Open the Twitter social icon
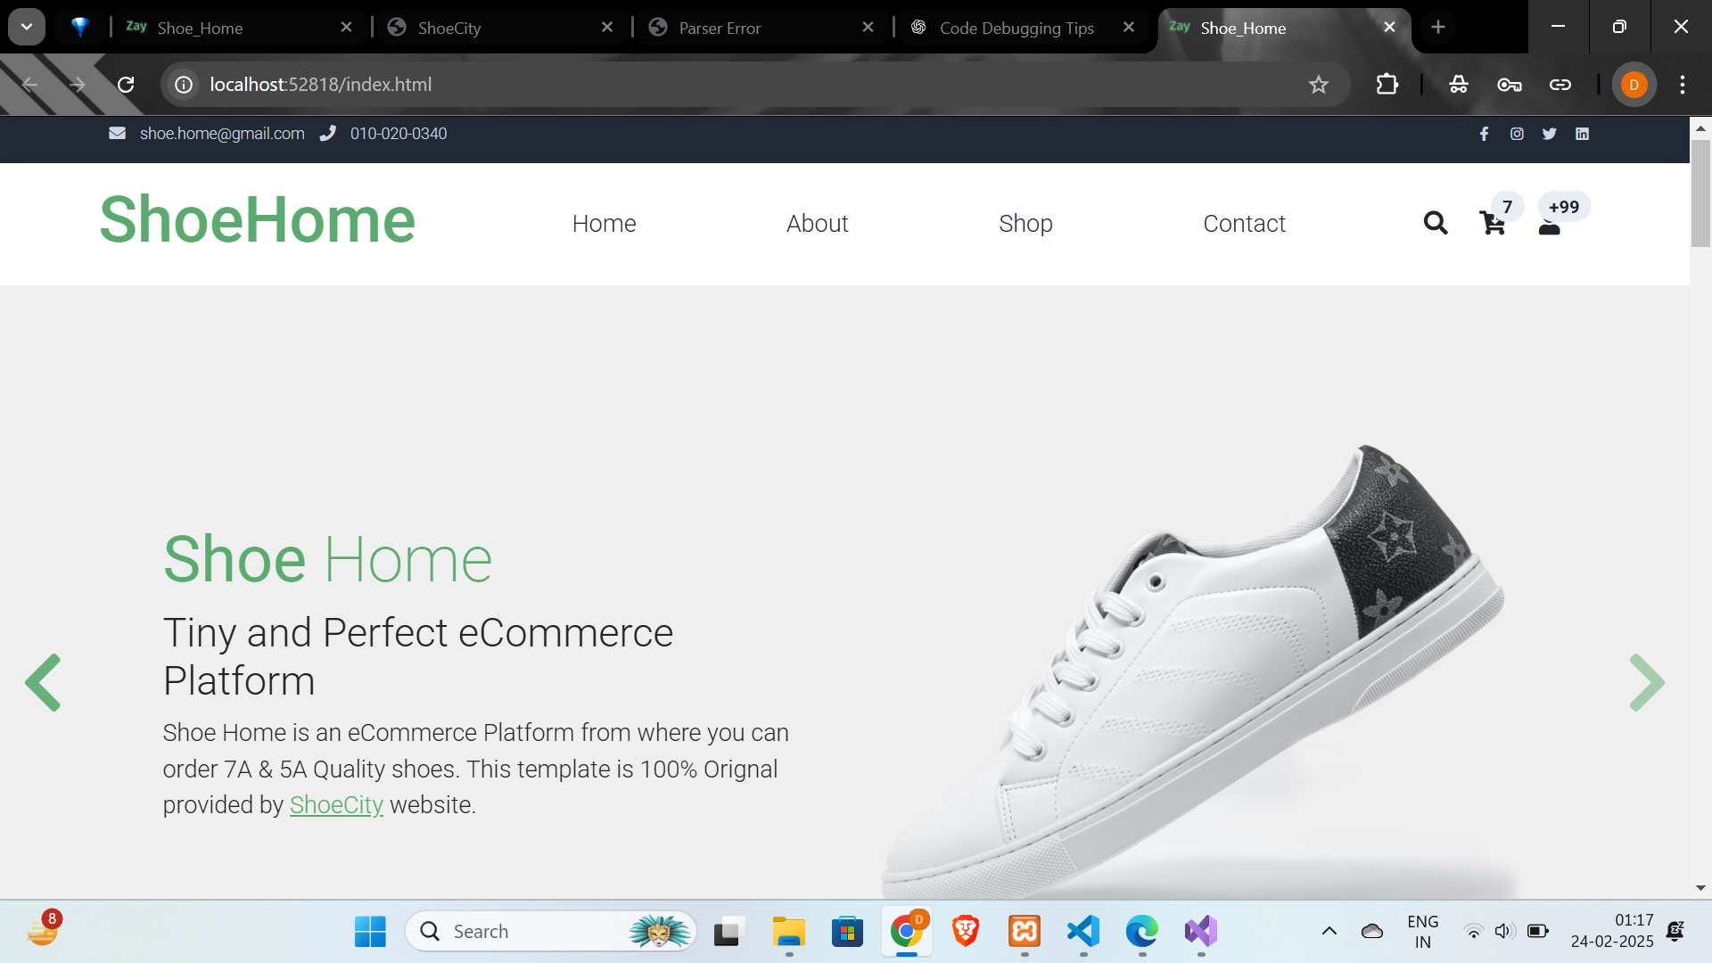Viewport: 1712px width, 963px height. (1550, 134)
